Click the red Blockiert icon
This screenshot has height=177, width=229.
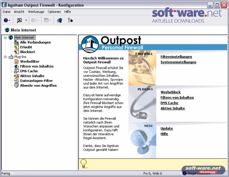click(x=16, y=52)
